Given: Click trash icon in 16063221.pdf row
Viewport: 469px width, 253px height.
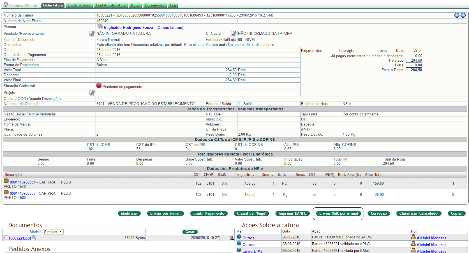Looking at the screenshot, I should click(232, 238).
